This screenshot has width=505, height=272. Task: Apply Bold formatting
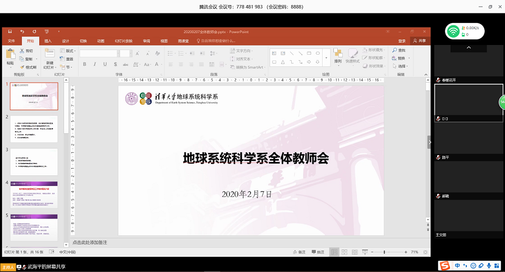[84, 64]
